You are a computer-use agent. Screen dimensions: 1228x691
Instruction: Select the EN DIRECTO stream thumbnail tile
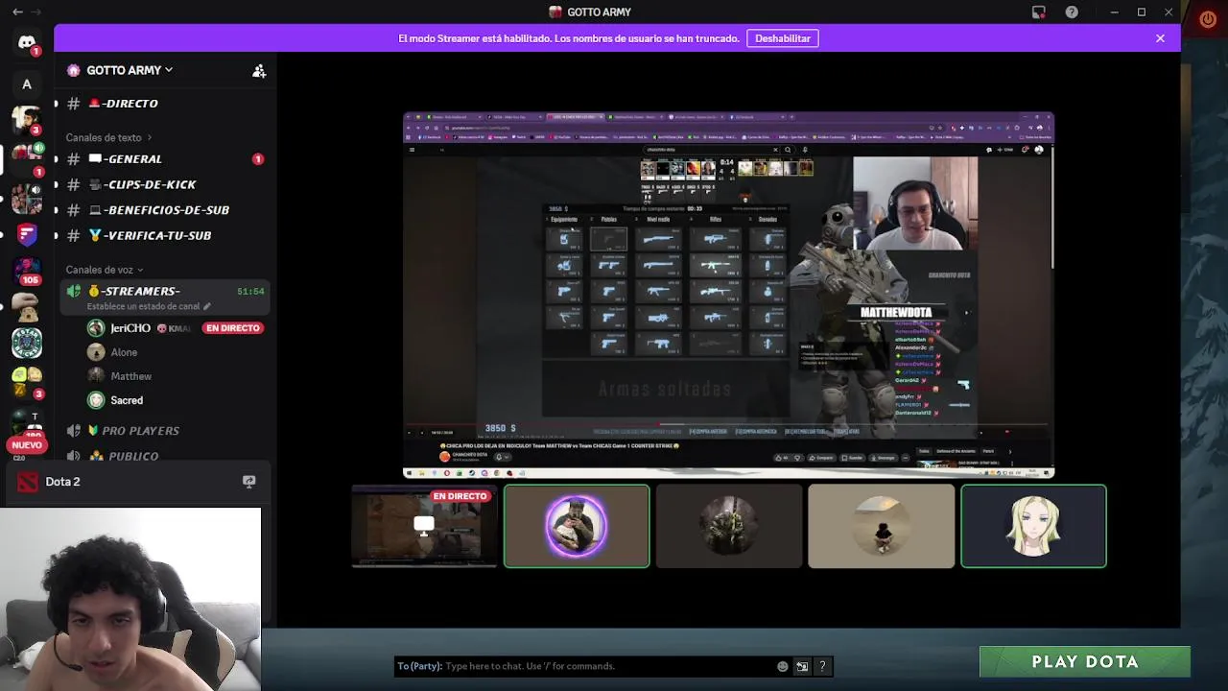coord(424,526)
